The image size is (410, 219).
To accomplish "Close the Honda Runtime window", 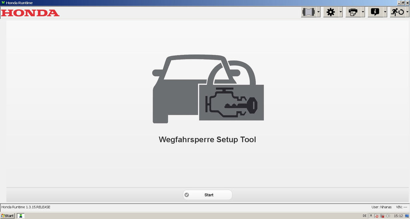I will [407, 3].
